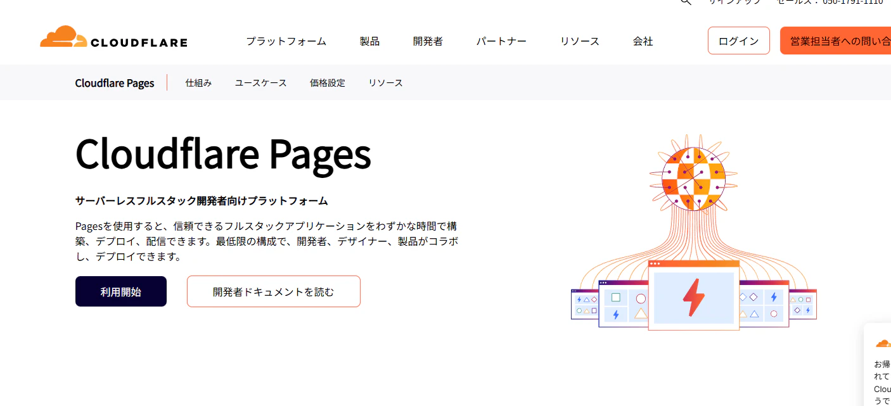Click サーバーレスフルスタック開発者向けプラットフォーム subtitle
Image resolution: width=891 pixels, height=406 pixels.
click(x=202, y=201)
